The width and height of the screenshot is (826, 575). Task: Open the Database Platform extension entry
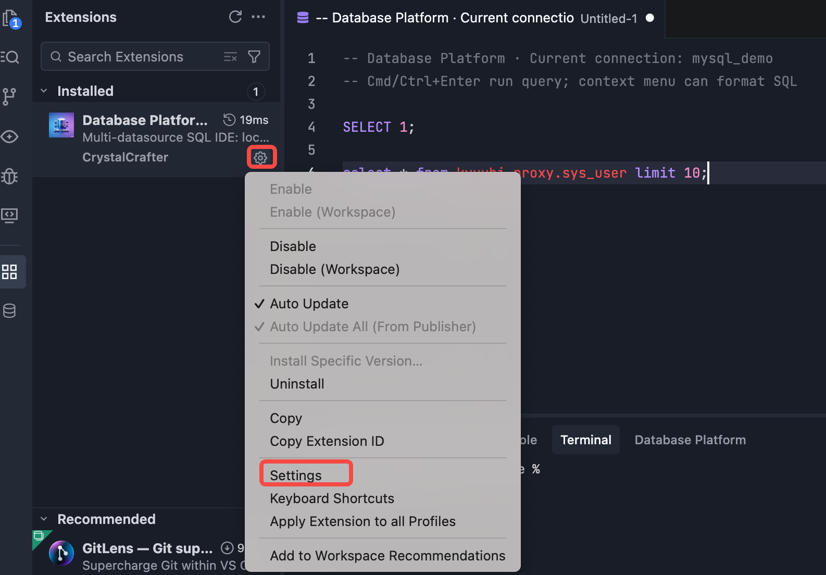[x=156, y=139]
